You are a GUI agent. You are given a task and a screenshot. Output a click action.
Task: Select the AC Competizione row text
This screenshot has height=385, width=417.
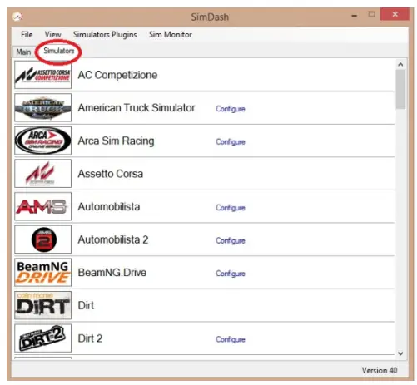coord(117,75)
